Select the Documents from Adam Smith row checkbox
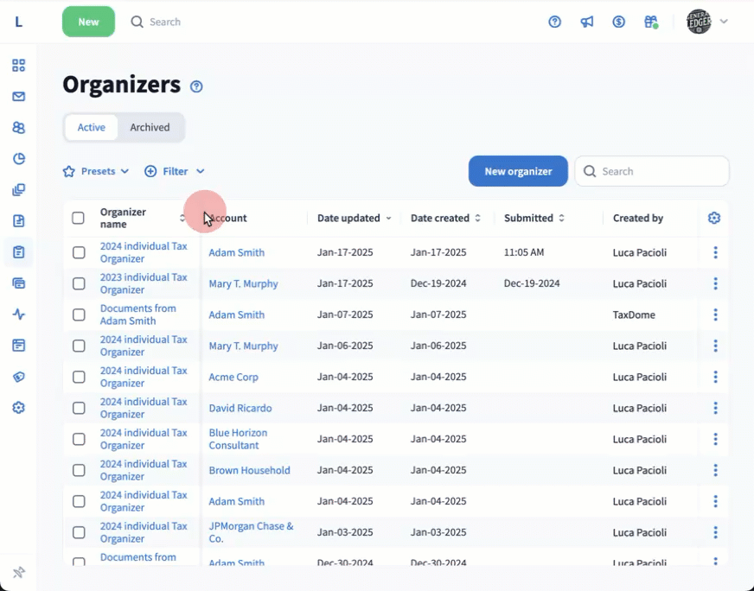 (79, 315)
